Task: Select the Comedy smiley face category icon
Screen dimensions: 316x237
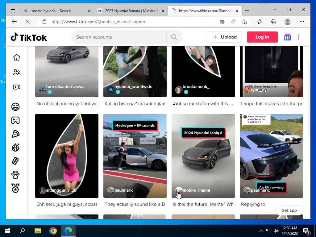Action: [x=15, y=106]
